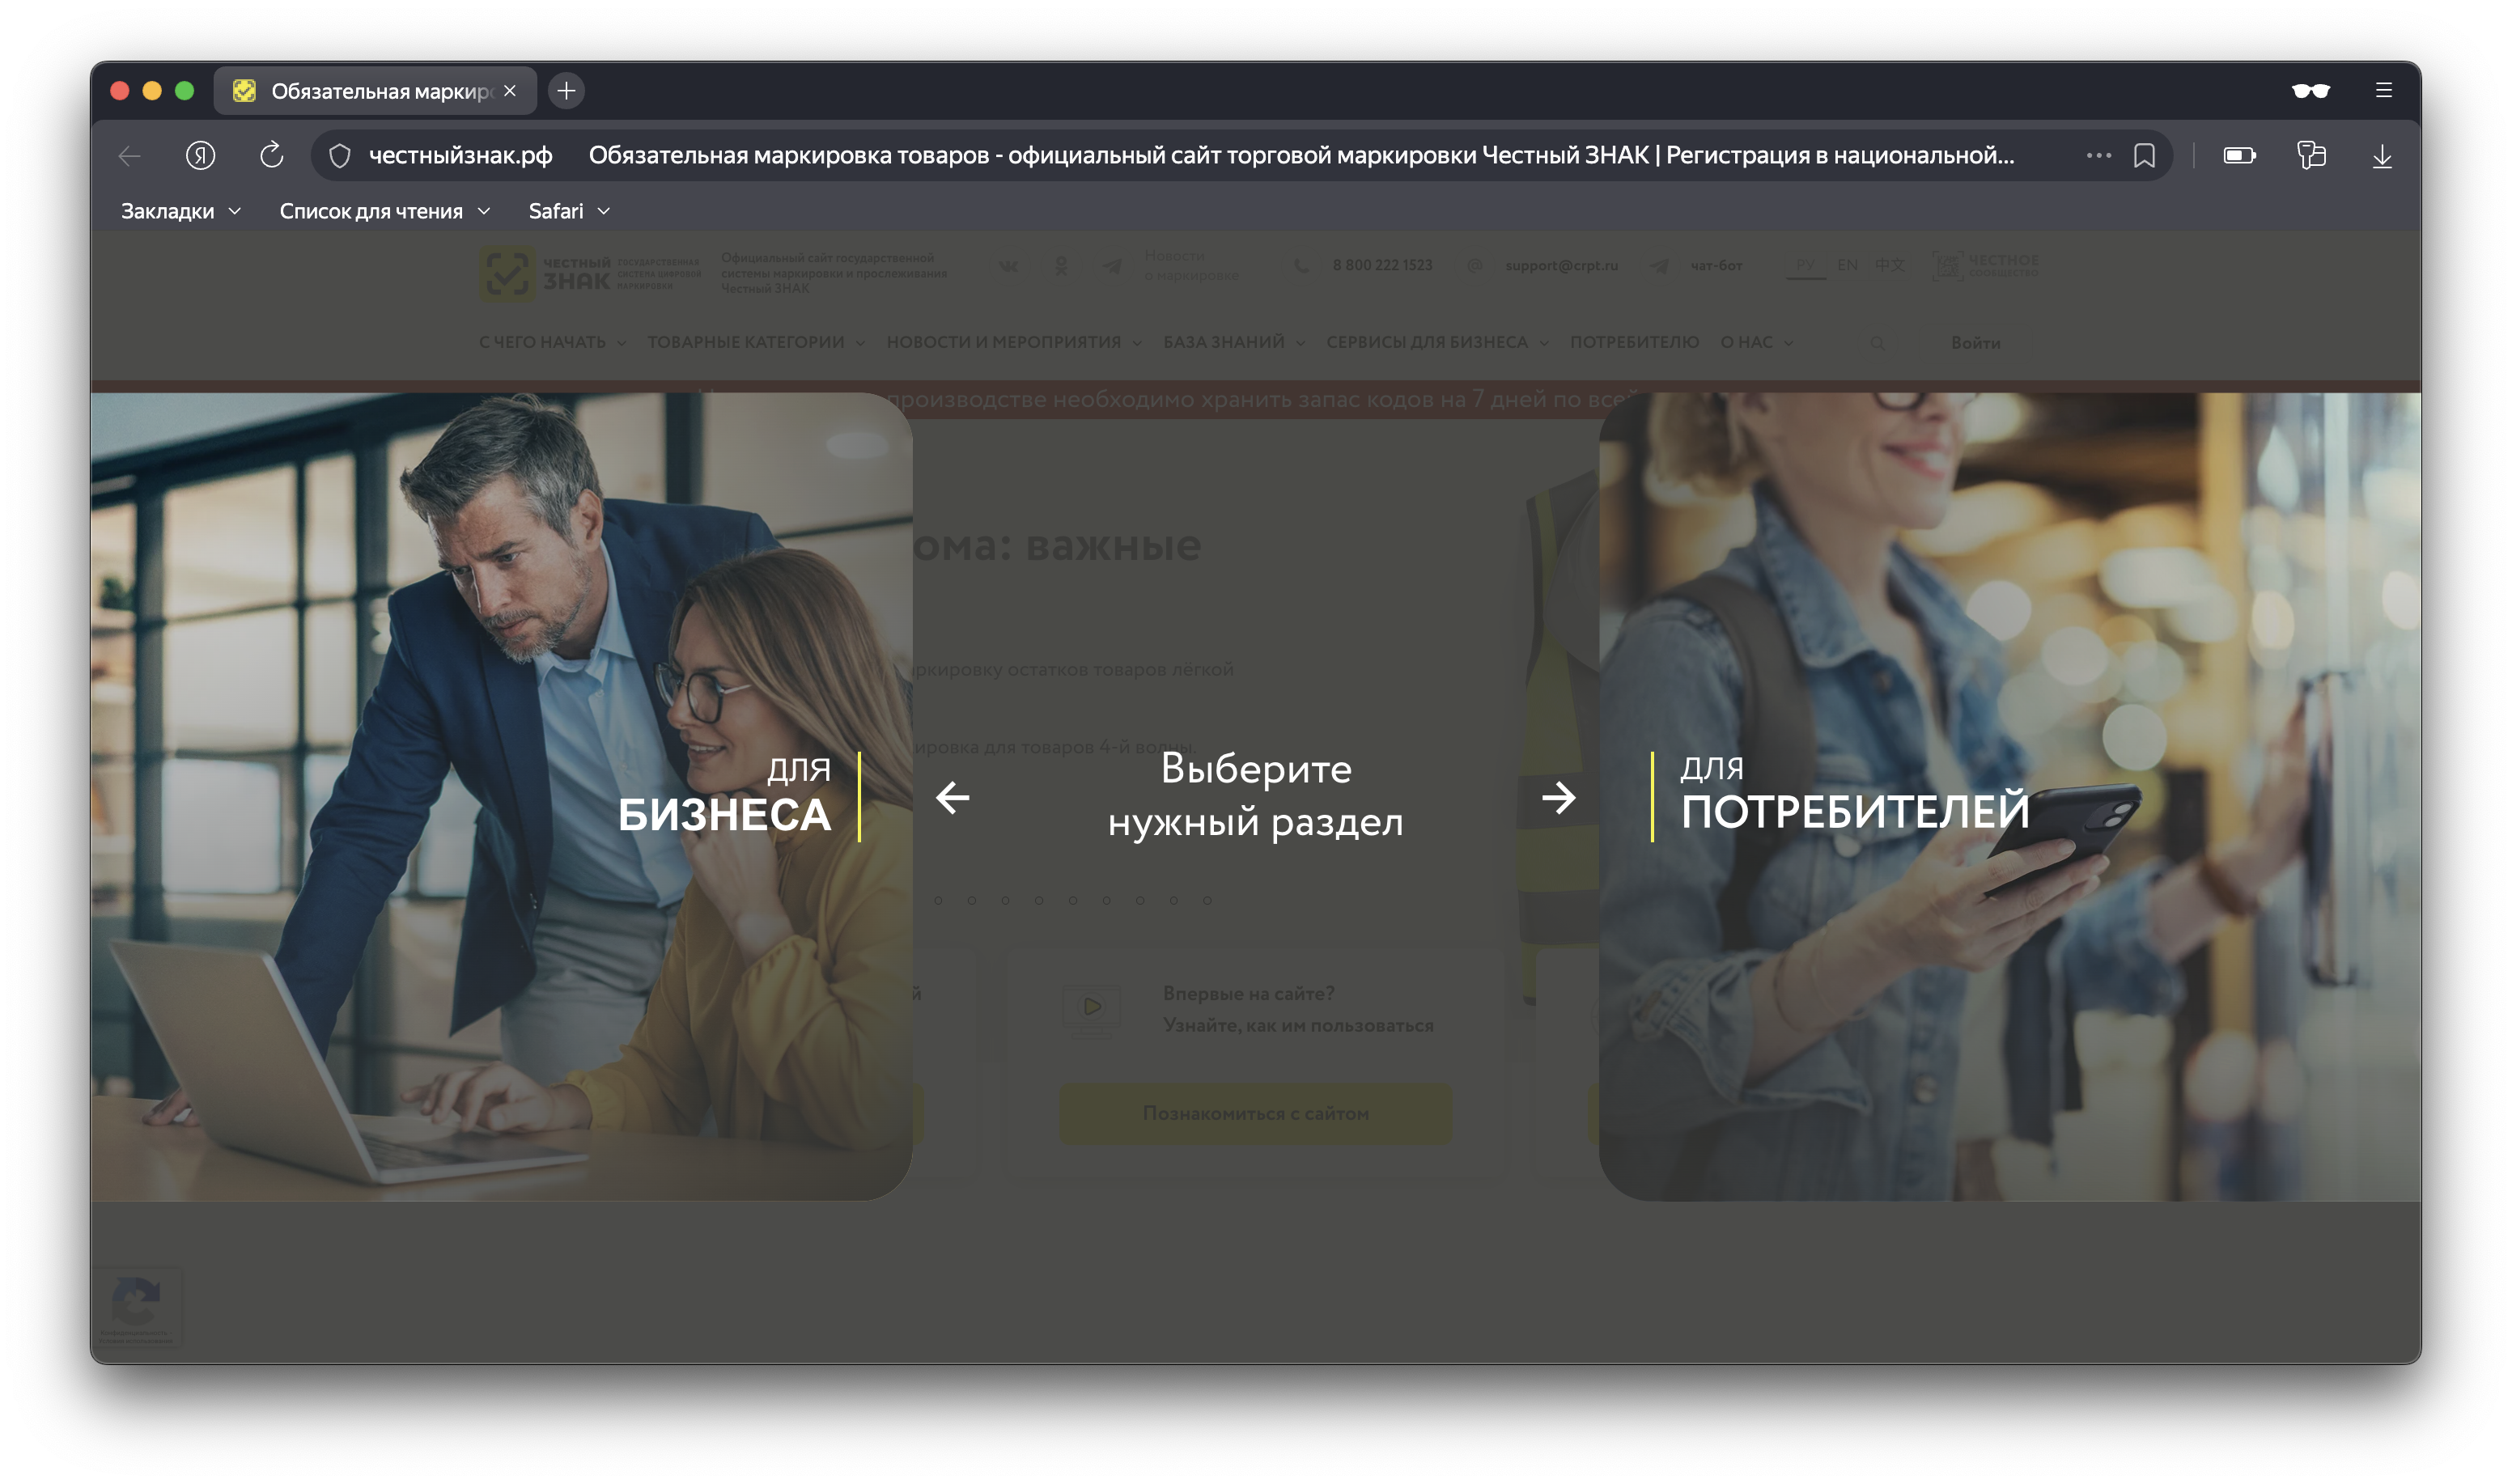
Task: Click the site protection shield icon
Action: tap(340, 156)
